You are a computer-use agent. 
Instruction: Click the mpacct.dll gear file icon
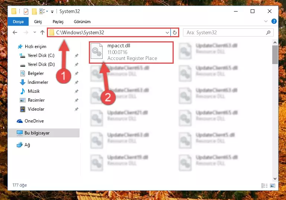tap(97, 51)
